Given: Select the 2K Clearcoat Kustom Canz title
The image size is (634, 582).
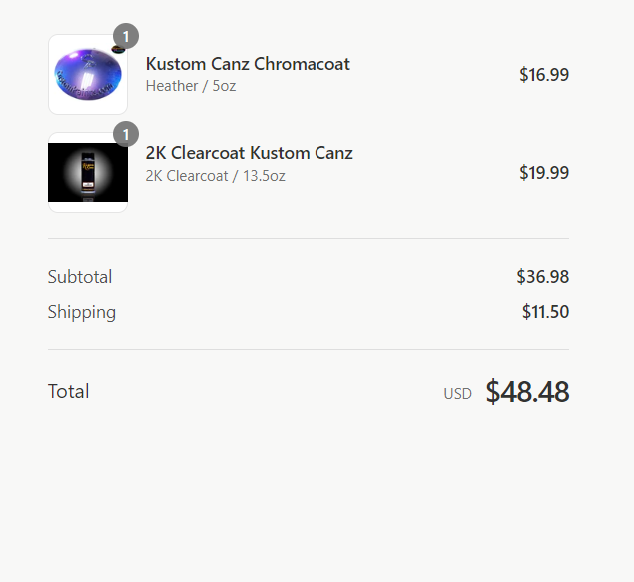Looking at the screenshot, I should [249, 153].
